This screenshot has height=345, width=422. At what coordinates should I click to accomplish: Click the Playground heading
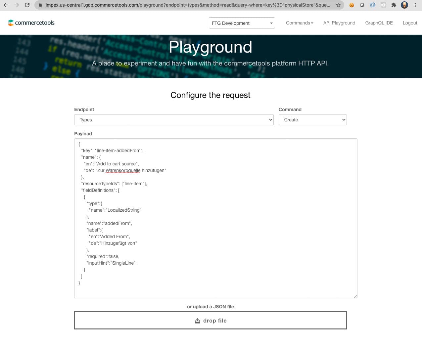pyautogui.click(x=211, y=47)
